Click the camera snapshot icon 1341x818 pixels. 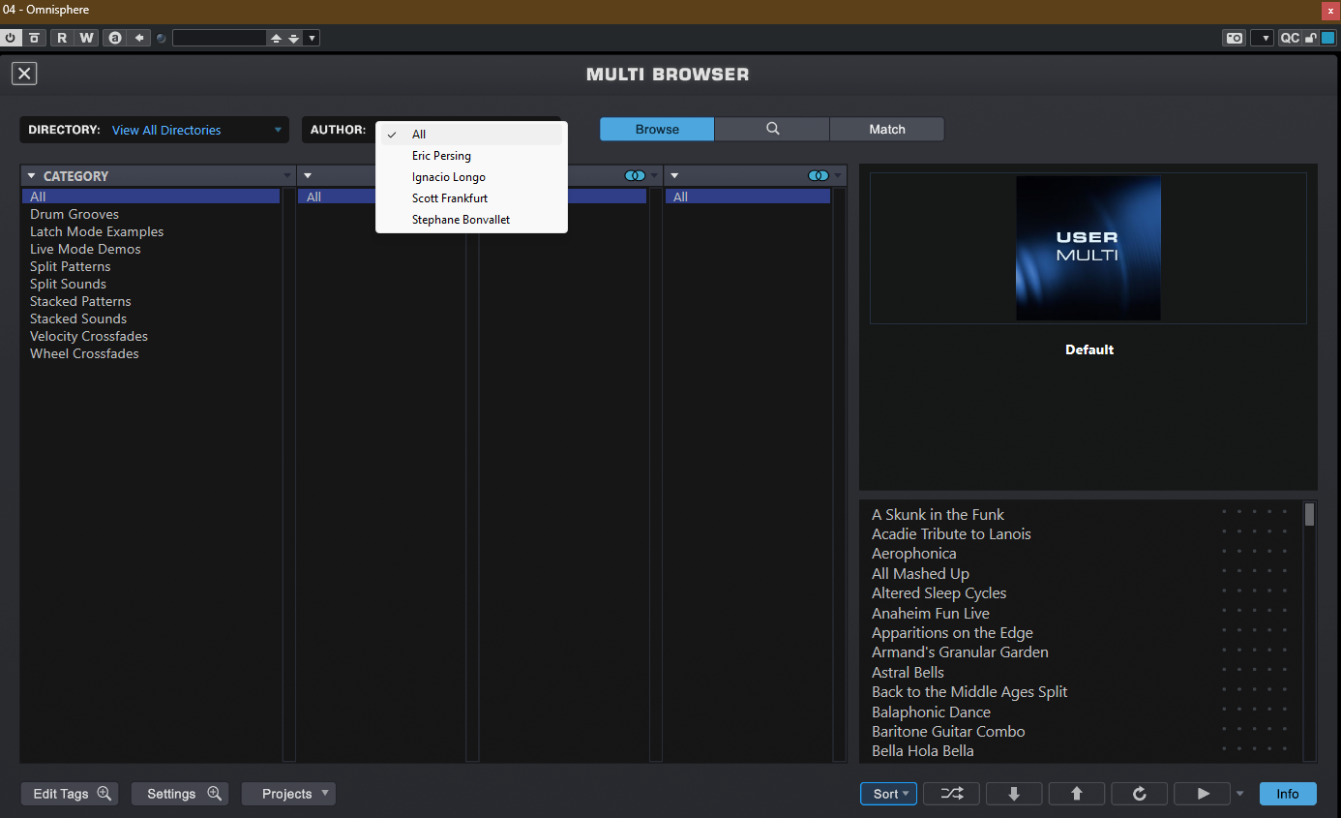[x=1235, y=38]
